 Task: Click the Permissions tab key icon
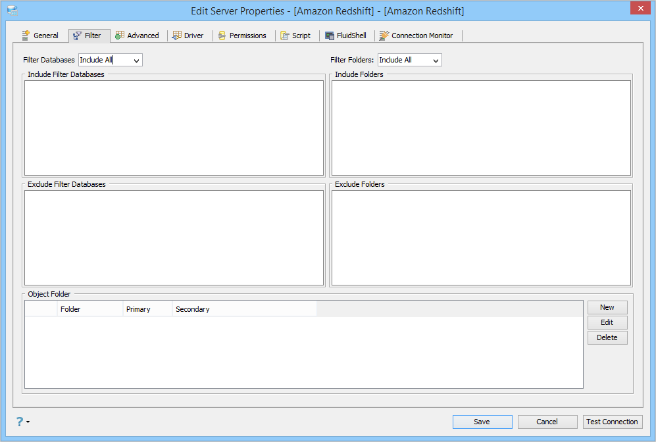tap(222, 36)
